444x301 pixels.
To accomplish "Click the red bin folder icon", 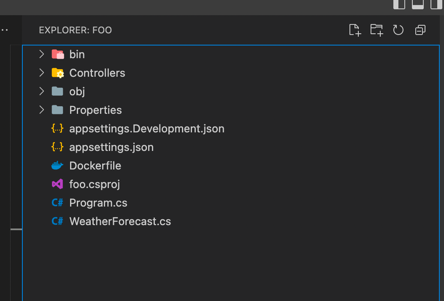I will click(x=57, y=54).
